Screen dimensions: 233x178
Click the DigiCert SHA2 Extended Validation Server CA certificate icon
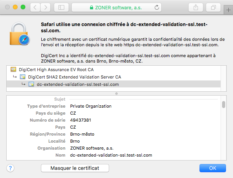coord(23,77)
